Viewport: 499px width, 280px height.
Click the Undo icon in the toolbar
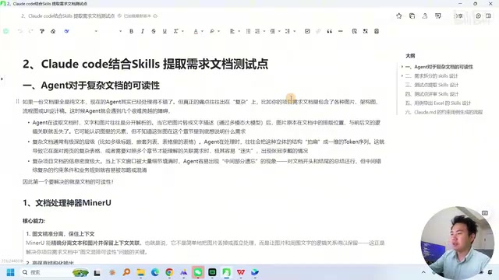(20, 31)
